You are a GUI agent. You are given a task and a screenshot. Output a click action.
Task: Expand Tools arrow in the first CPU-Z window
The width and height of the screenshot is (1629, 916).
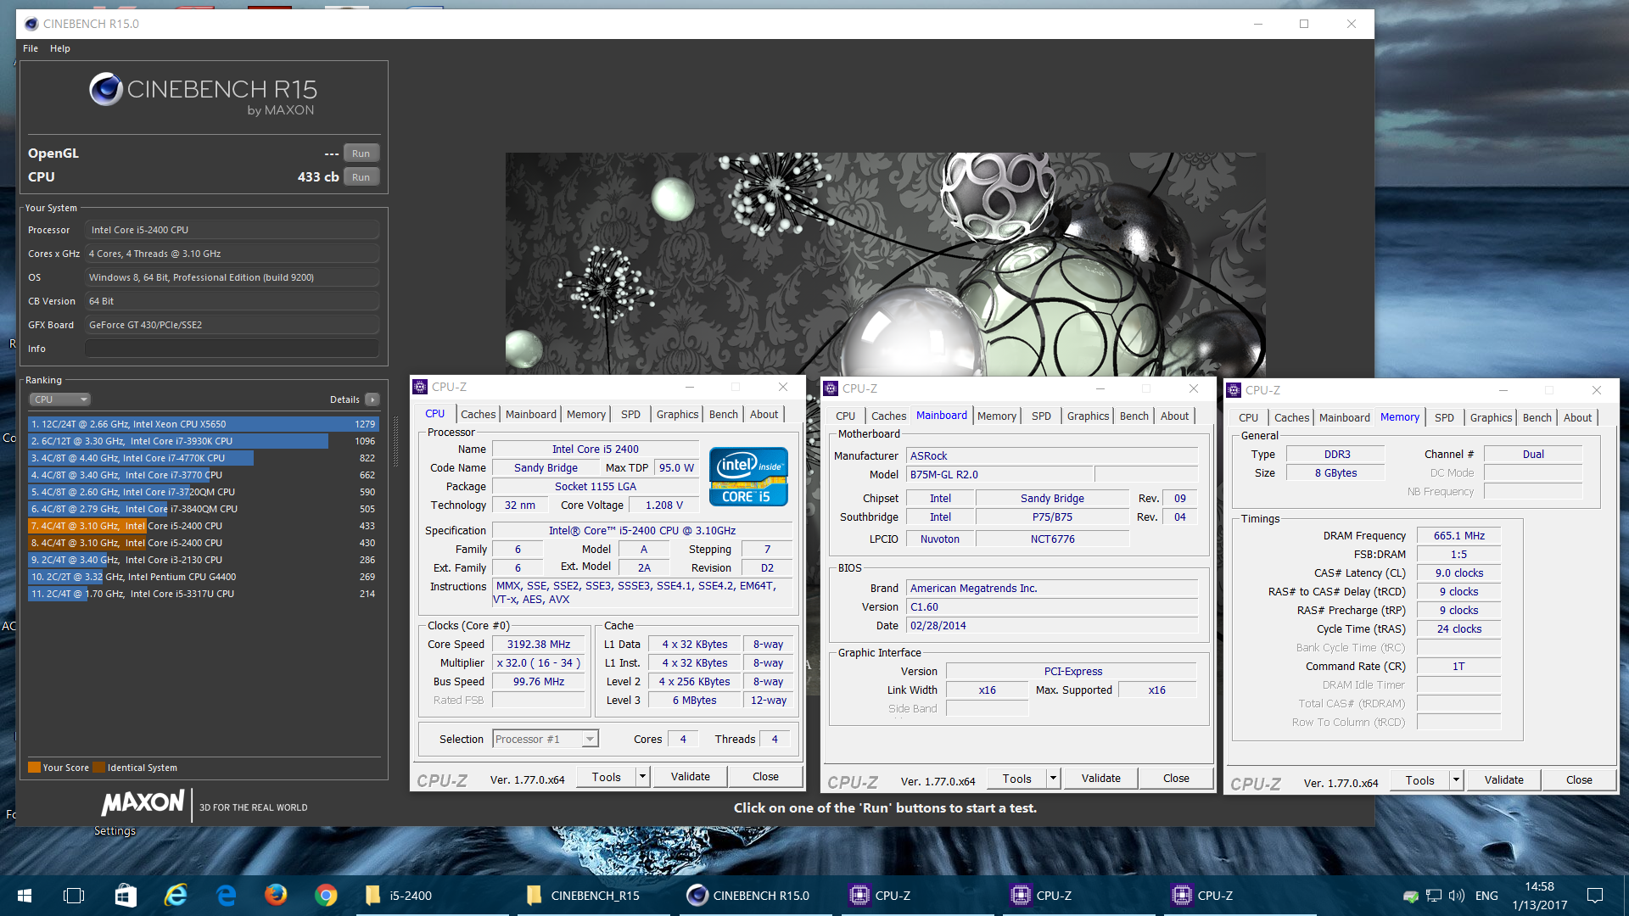pyautogui.click(x=642, y=776)
